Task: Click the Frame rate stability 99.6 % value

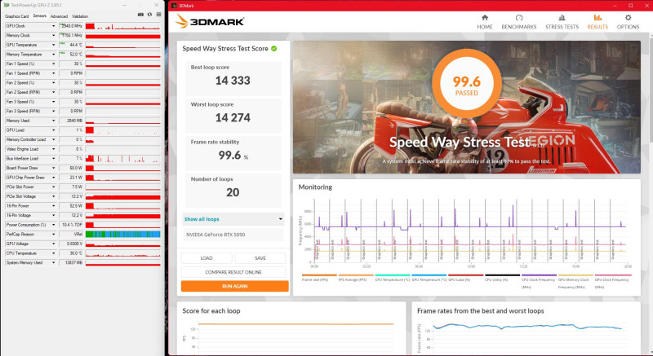Action: point(233,156)
